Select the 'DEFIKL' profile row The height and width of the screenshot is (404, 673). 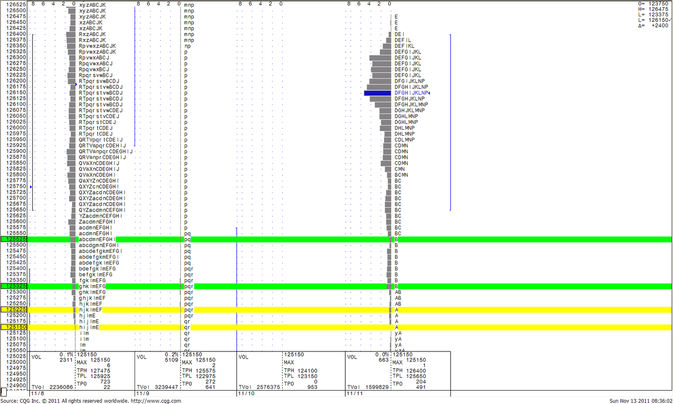click(x=404, y=46)
